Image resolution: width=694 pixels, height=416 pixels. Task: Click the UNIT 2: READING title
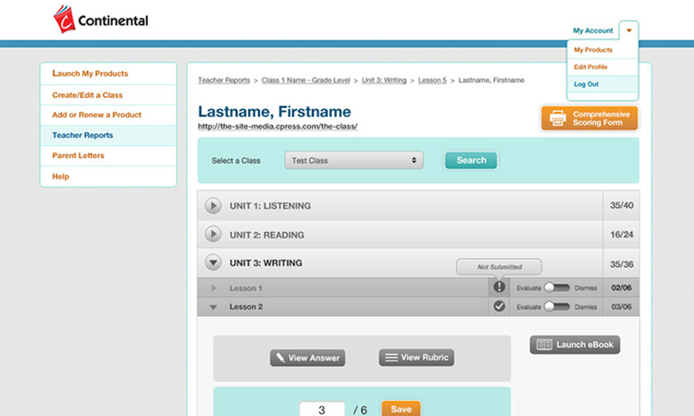point(266,235)
